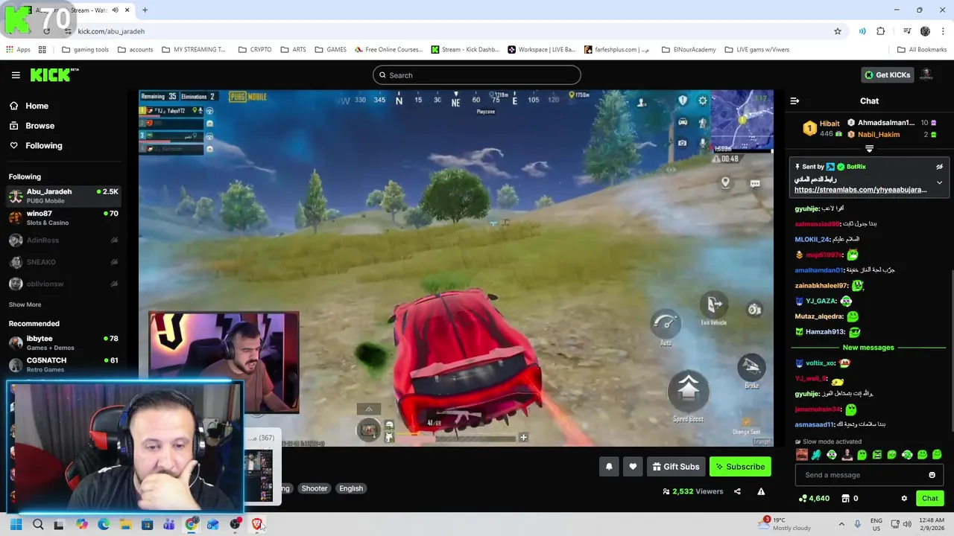The image size is (954, 536).
Task: Click the English tag
Action: pyautogui.click(x=351, y=488)
